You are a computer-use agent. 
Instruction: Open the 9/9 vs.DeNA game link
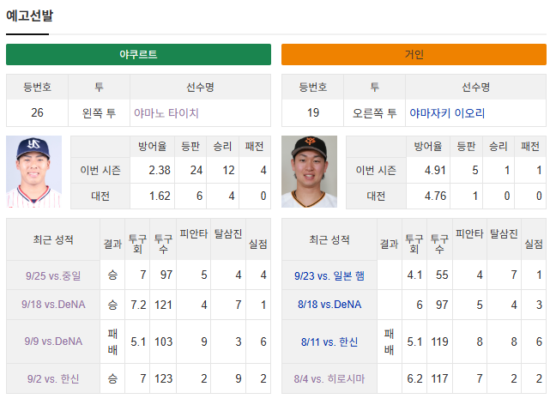click(x=53, y=342)
